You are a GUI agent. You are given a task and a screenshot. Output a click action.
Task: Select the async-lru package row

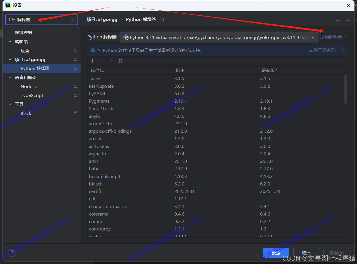216,154
